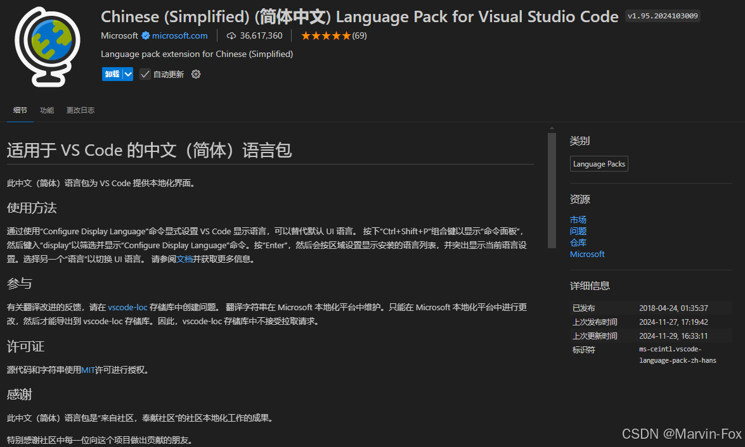
Task: Click the version label v1.95.2024103009
Action: coord(663,16)
